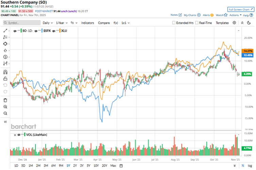This screenshot has height=170, width=256.
Task: Toggle XLU series visibility eye
Action: (x=53, y=31)
